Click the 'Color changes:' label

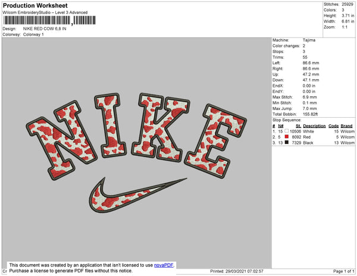(x=286, y=46)
